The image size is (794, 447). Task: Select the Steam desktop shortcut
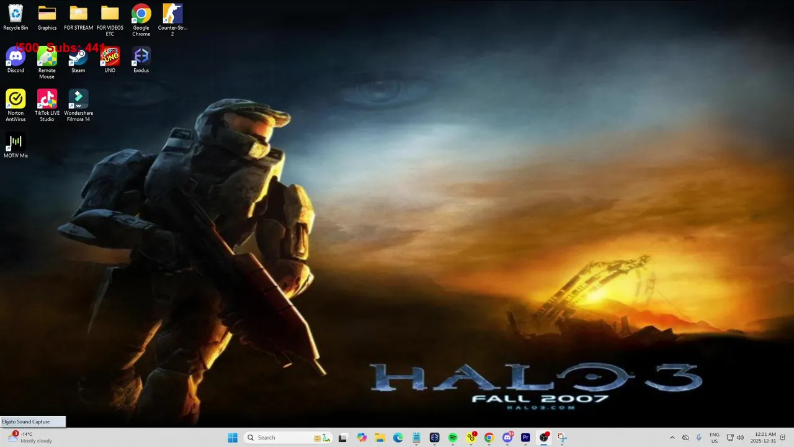(x=78, y=60)
